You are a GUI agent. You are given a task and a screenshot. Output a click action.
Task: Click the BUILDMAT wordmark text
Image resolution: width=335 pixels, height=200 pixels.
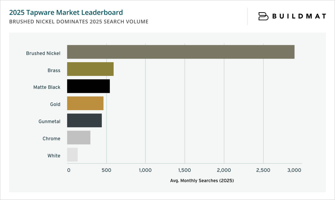[x=299, y=16]
